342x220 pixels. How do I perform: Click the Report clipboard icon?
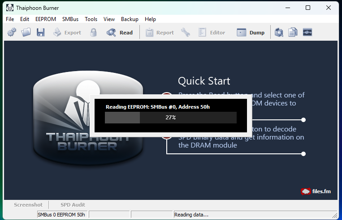149,33
